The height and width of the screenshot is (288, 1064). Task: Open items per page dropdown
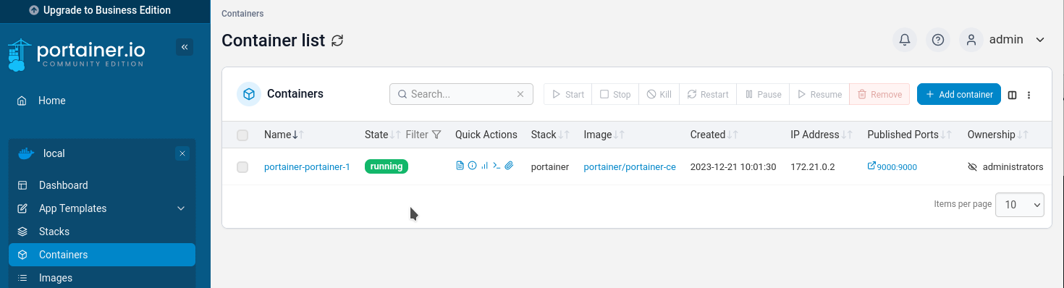(1020, 205)
